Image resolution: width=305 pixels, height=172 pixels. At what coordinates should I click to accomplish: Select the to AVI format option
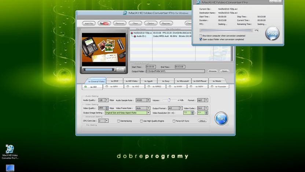click(92, 87)
